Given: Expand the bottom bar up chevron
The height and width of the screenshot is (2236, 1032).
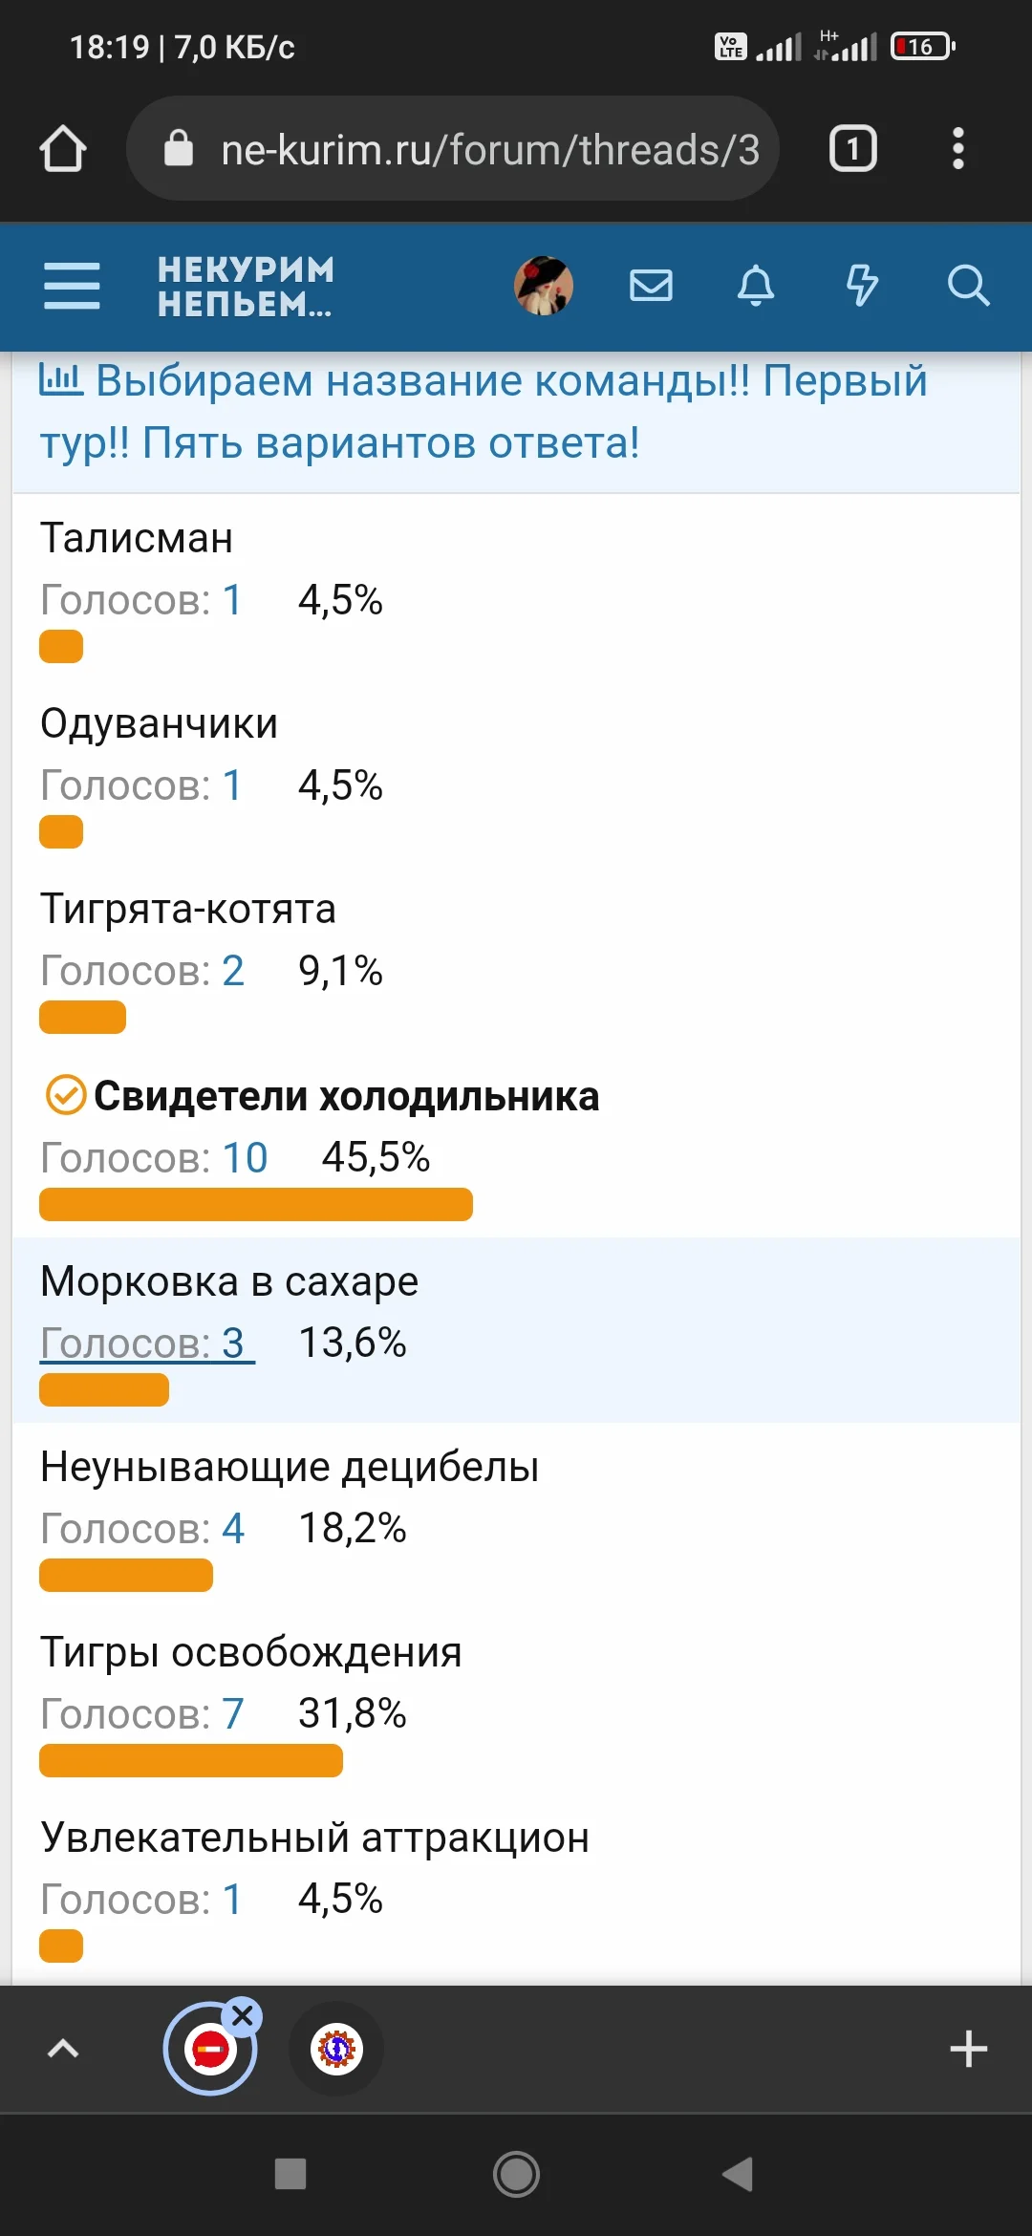Looking at the screenshot, I should pos(63,2049).
